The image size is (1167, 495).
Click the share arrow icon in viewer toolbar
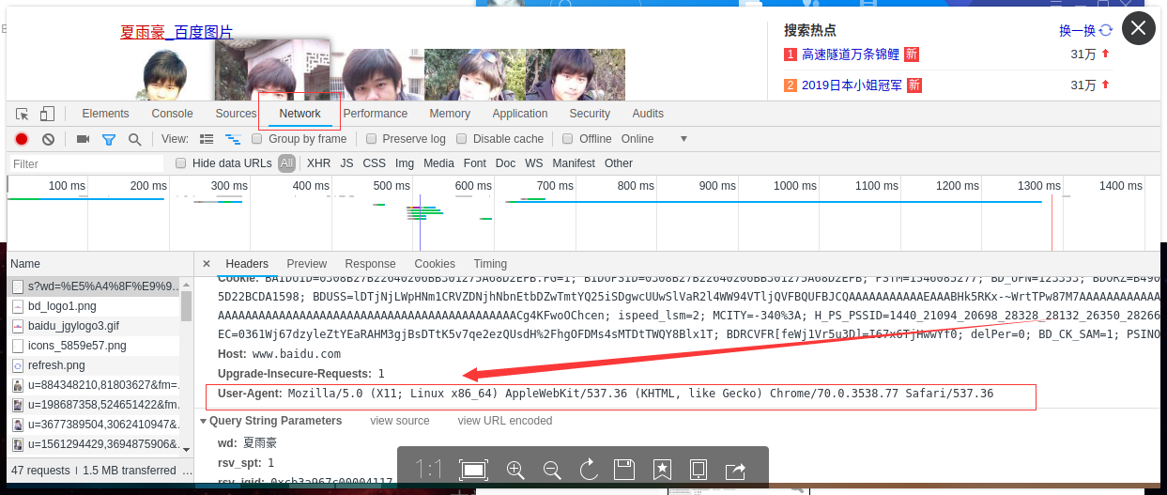pyautogui.click(x=736, y=469)
